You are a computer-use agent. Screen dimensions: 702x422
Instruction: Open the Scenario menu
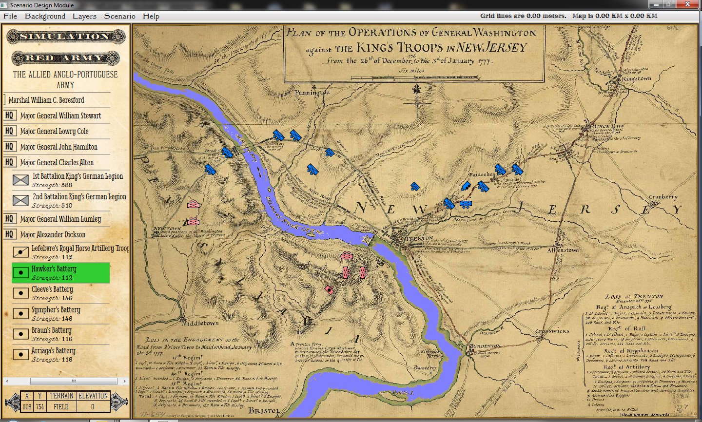119,16
